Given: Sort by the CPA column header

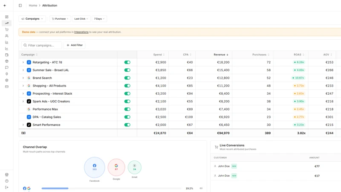Looking at the screenshot, I should [x=187, y=55].
